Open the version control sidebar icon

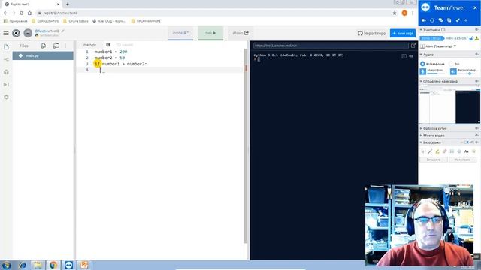6,59
